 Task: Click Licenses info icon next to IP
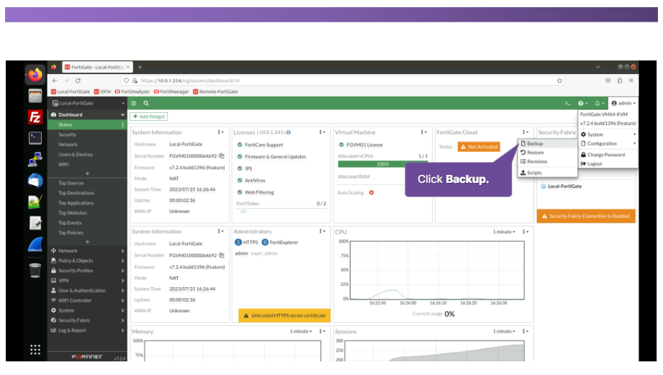coord(289,132)
